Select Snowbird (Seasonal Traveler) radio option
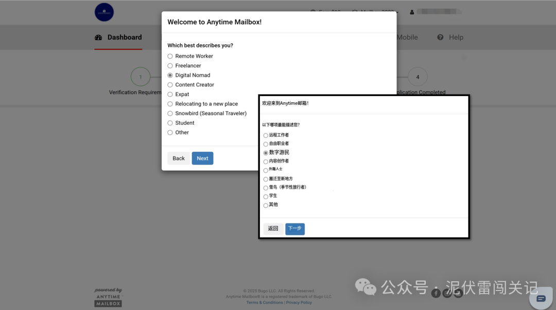Image resolution: width=556 pixels, height=310 pixels. 170,114
